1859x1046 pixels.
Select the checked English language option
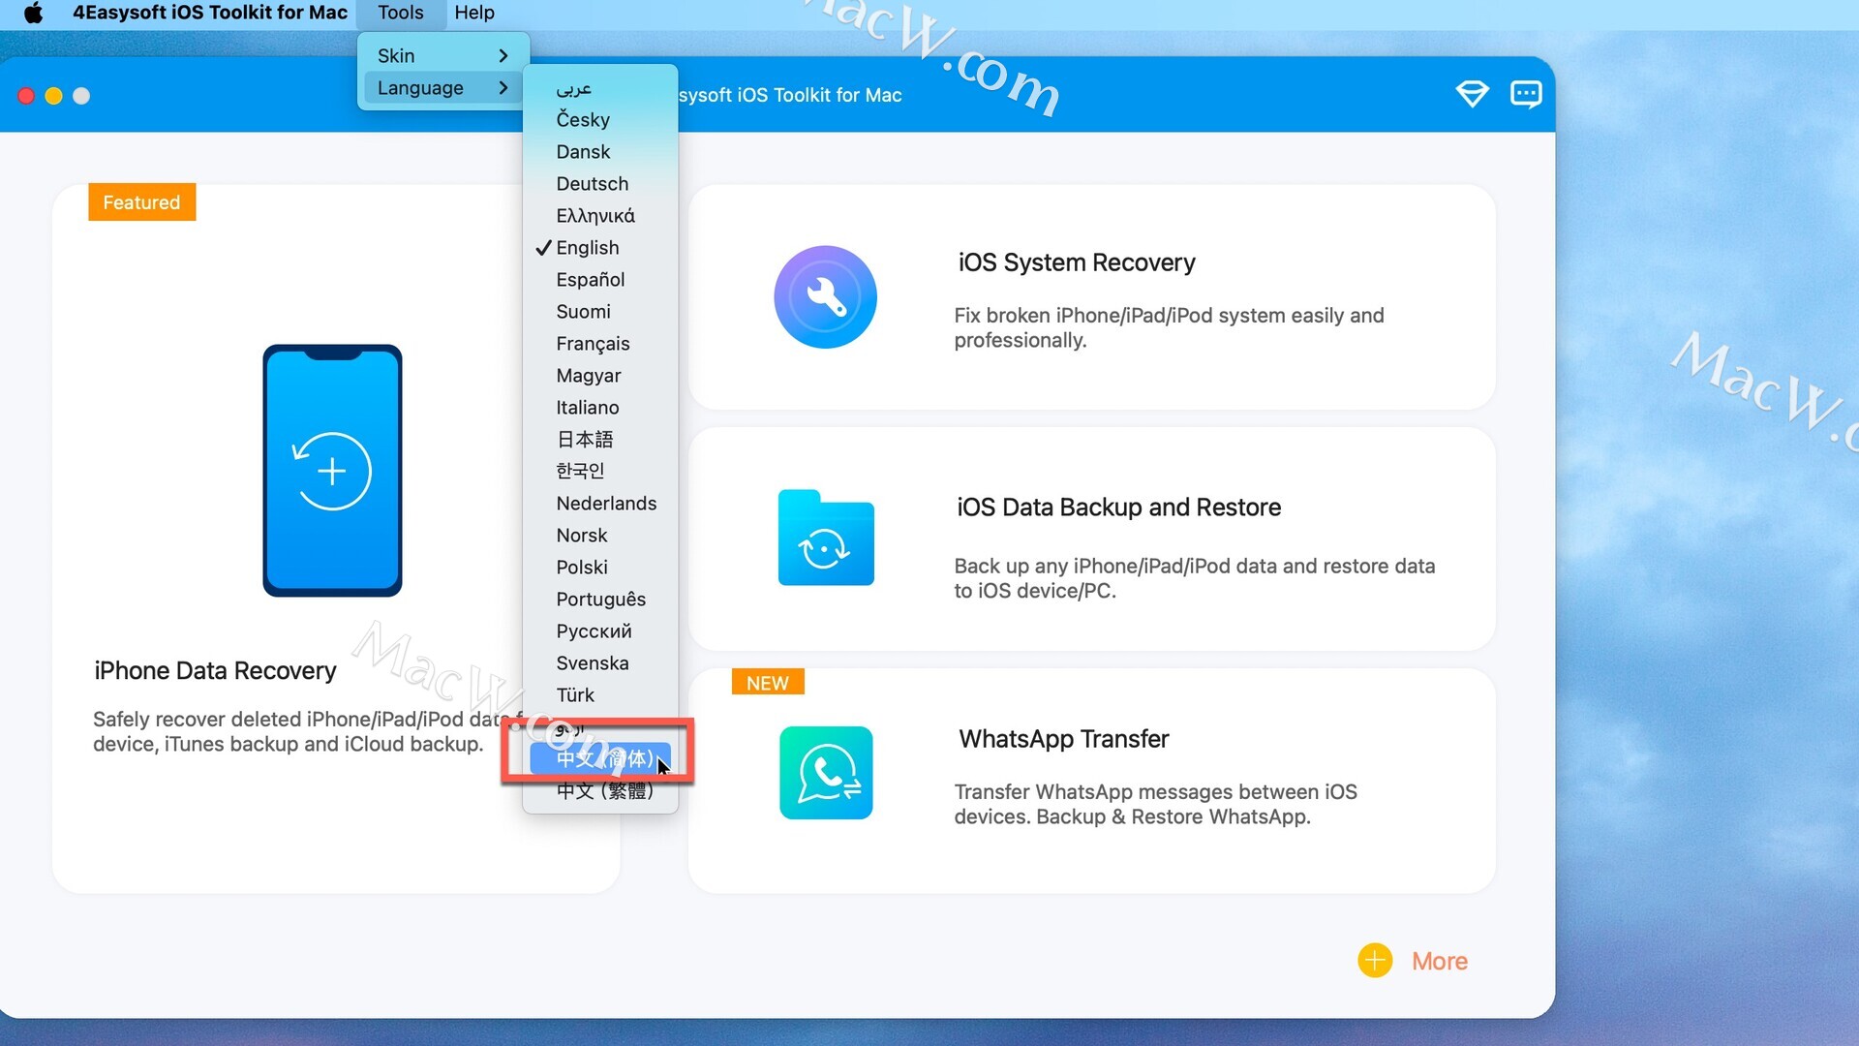click(600, 248)
